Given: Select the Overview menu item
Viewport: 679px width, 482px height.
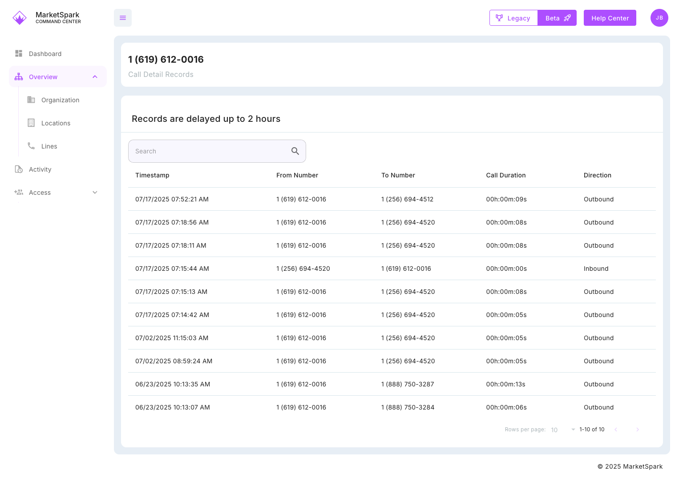Looking at the screenshot, I should point(43,77).
